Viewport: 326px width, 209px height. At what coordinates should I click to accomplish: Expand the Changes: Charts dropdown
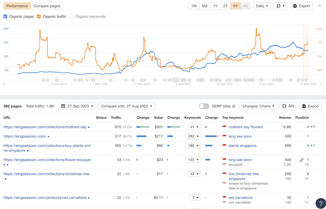(258, 106)
